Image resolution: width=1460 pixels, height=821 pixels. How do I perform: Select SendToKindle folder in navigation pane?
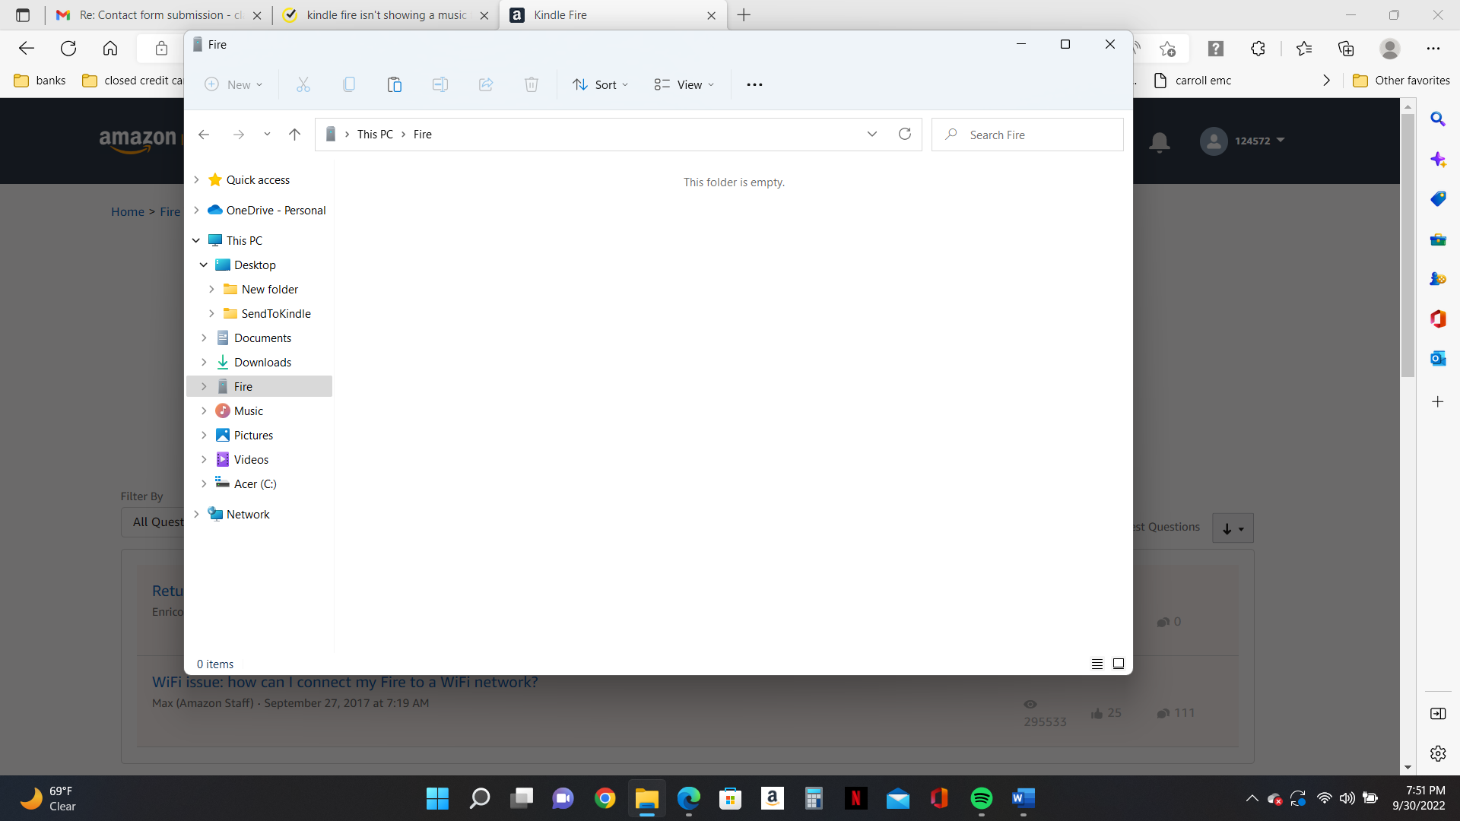275,314
